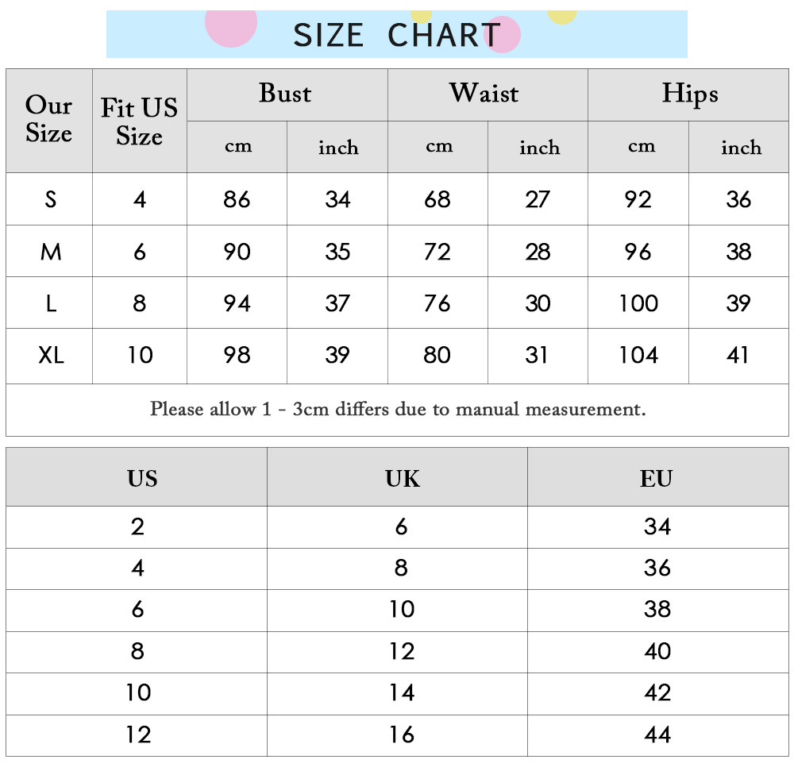
Task: Select UK size 16 cell
Action: 402,734
